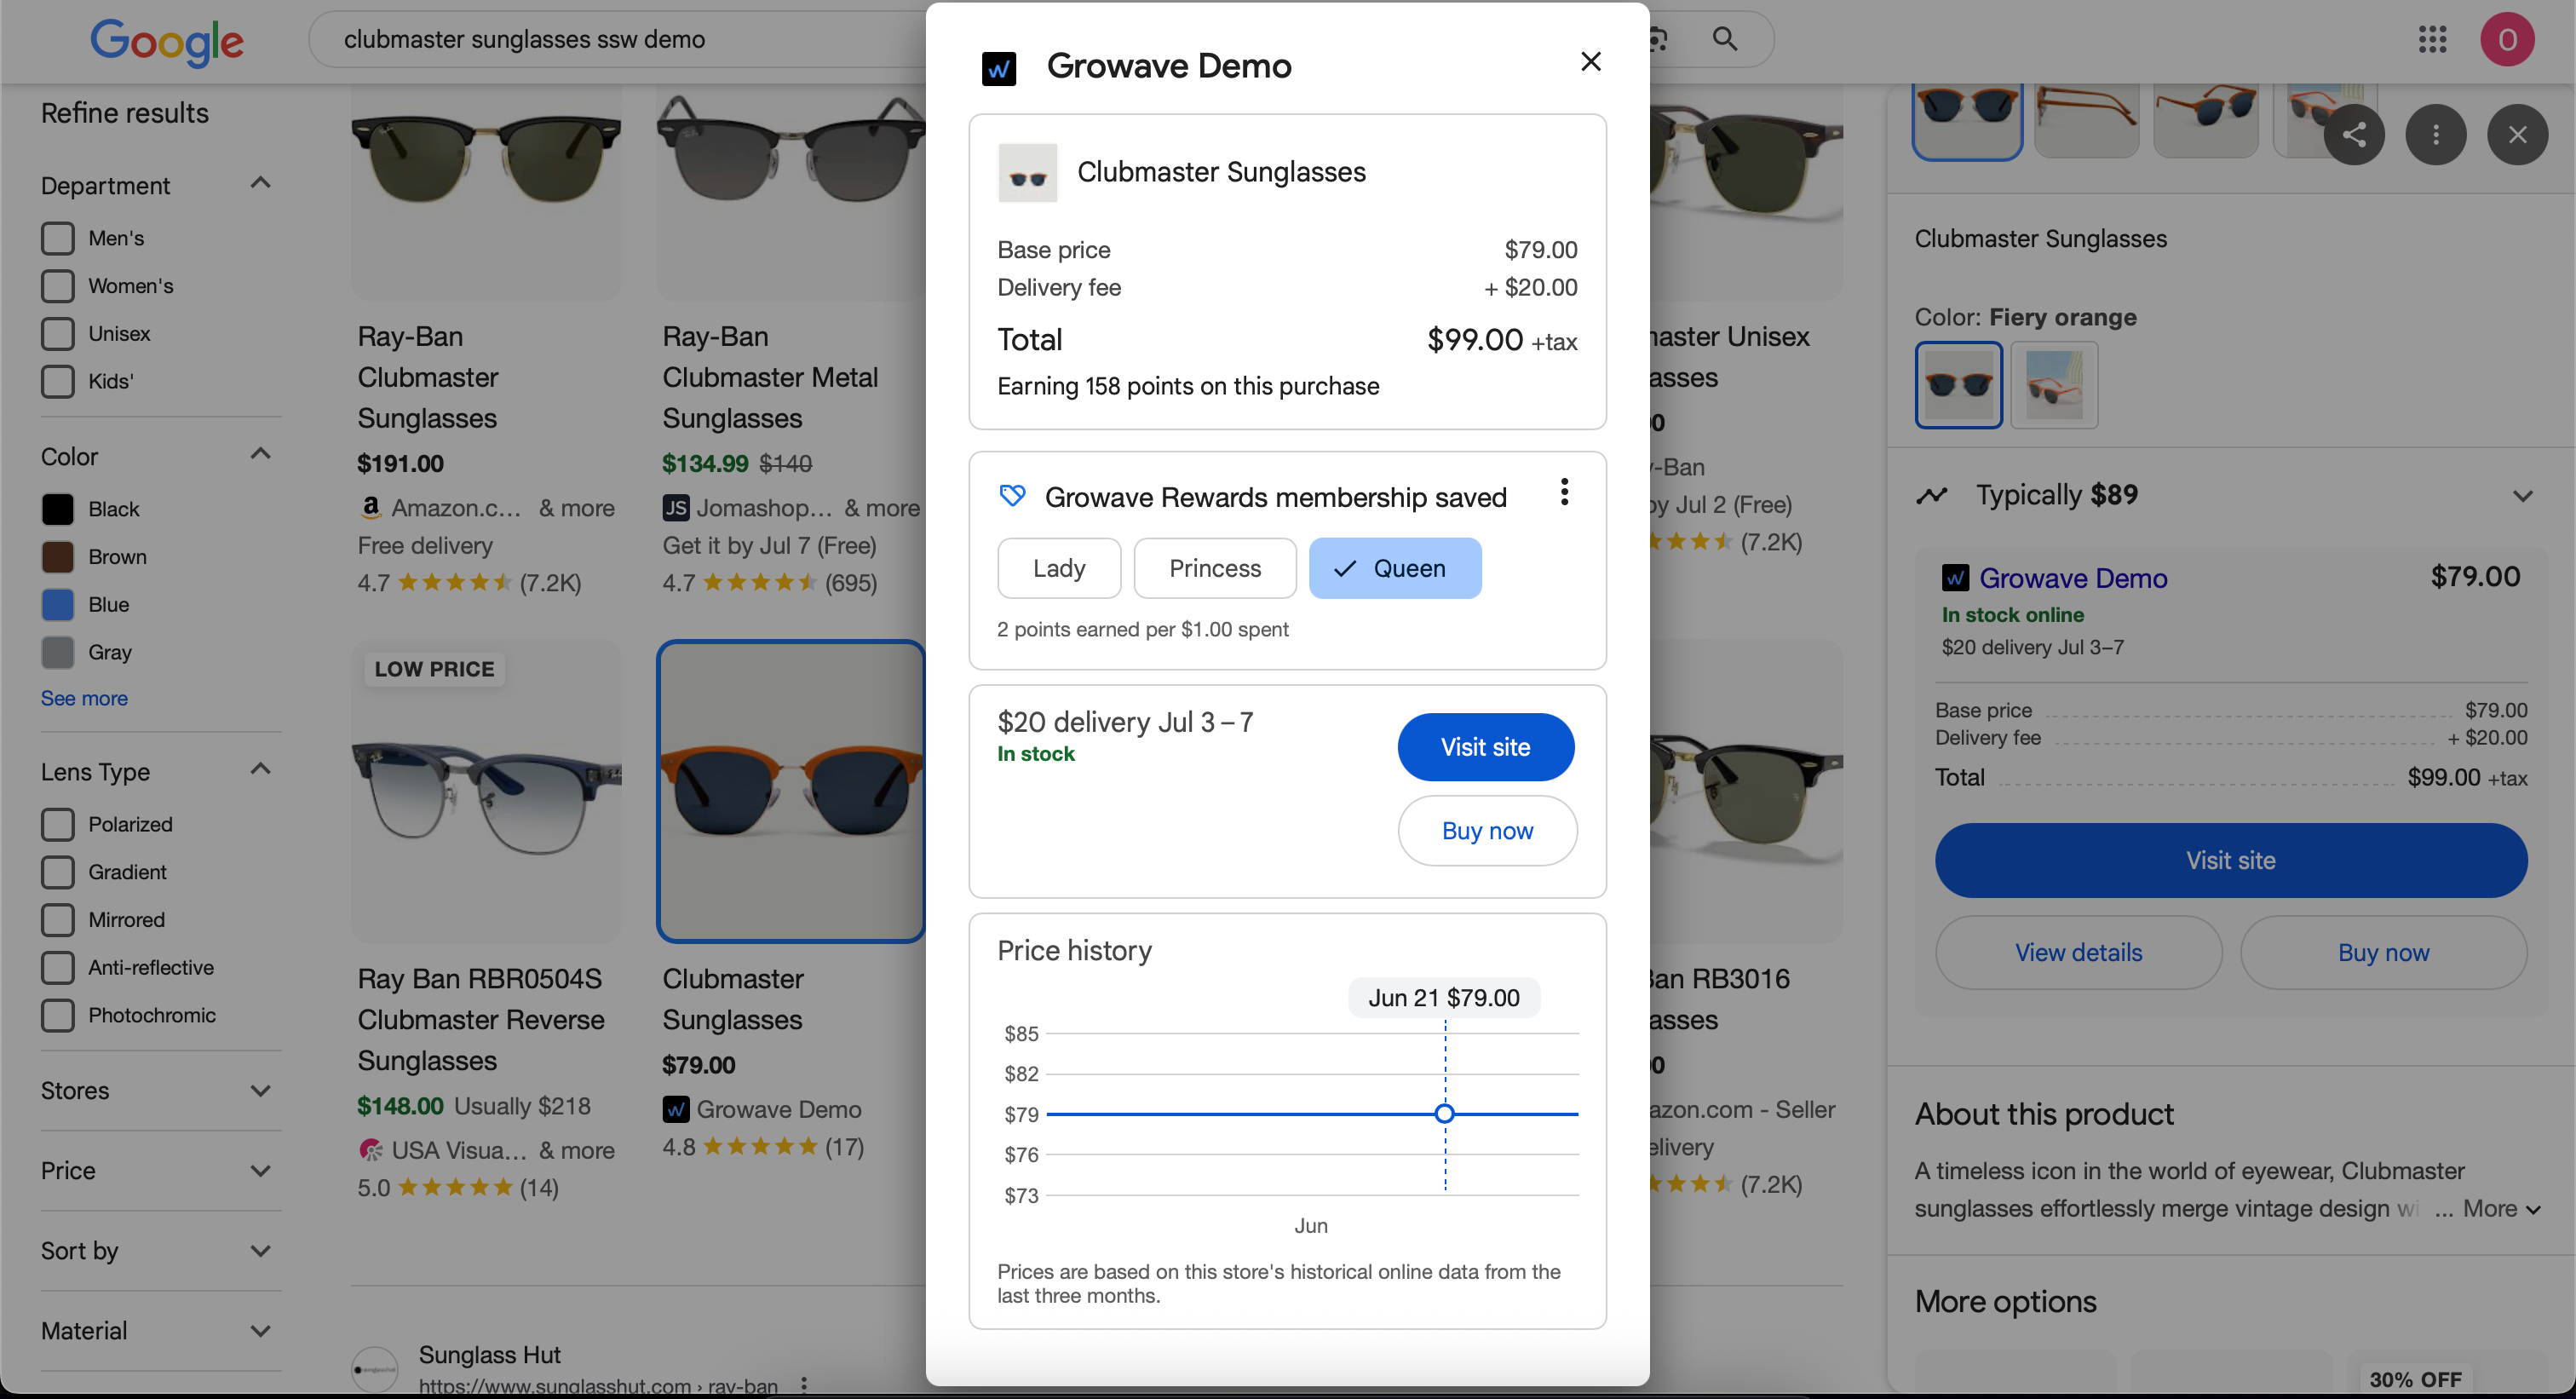This screenshot has width=2576, height=1399.
Task: Expand the Price filter section
Action: tap(260, 1171)
